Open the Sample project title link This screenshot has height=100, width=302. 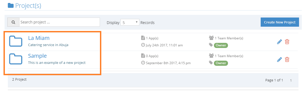tap(37, 56)
